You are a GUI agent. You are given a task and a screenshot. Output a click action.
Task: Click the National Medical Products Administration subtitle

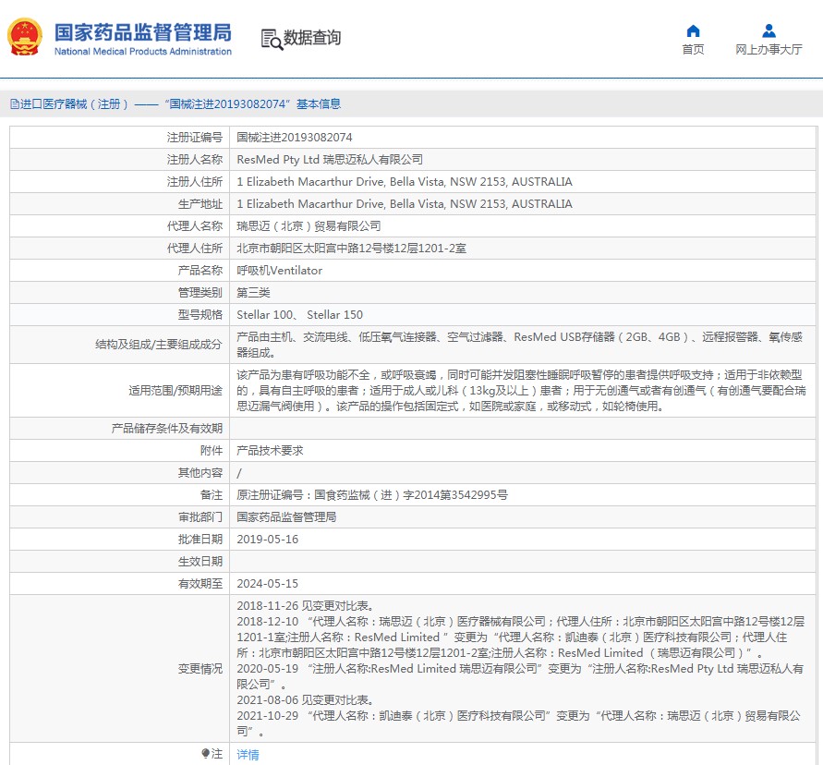tap(142, 52)
